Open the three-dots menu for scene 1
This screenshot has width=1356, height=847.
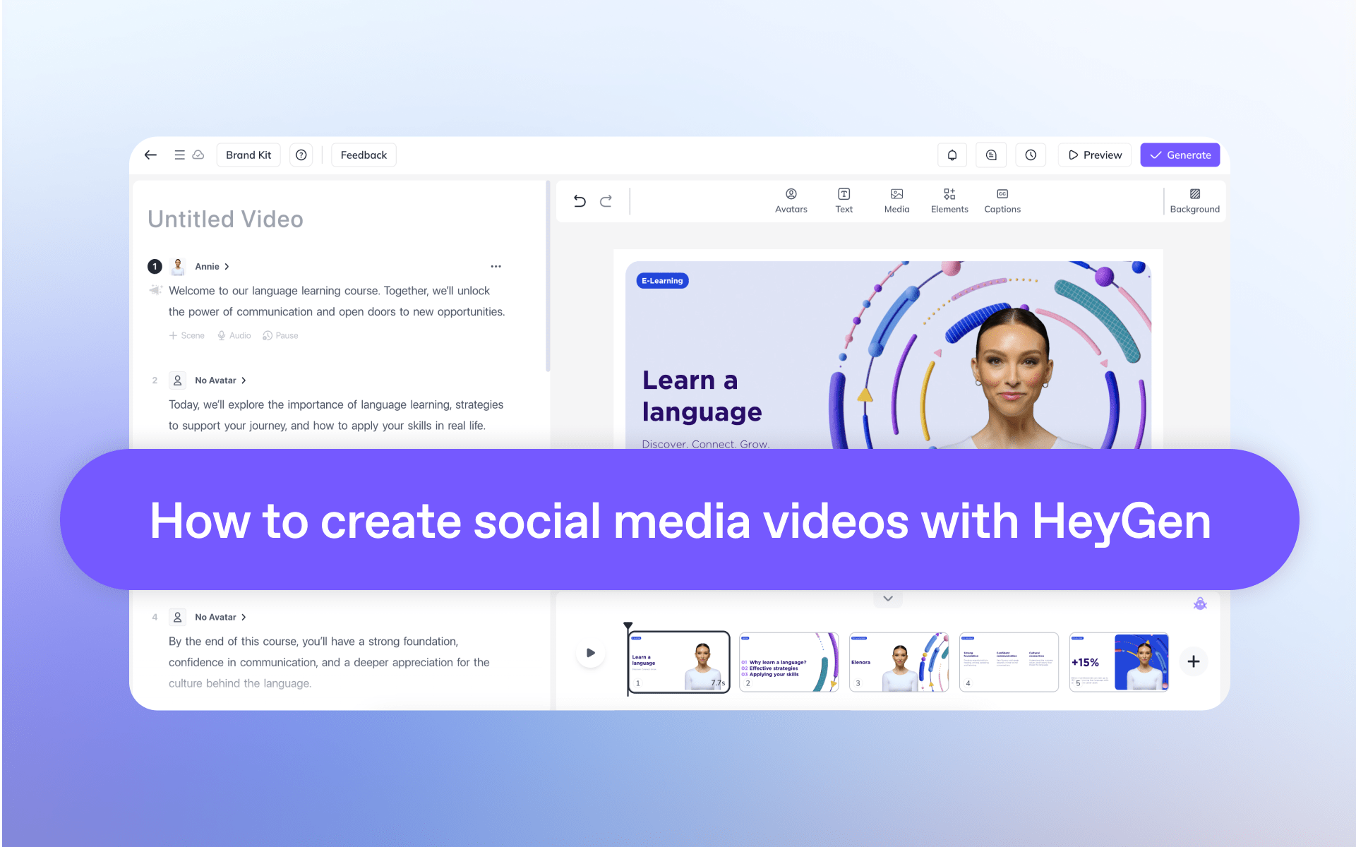pyautogui.click(x=496, y=267)
